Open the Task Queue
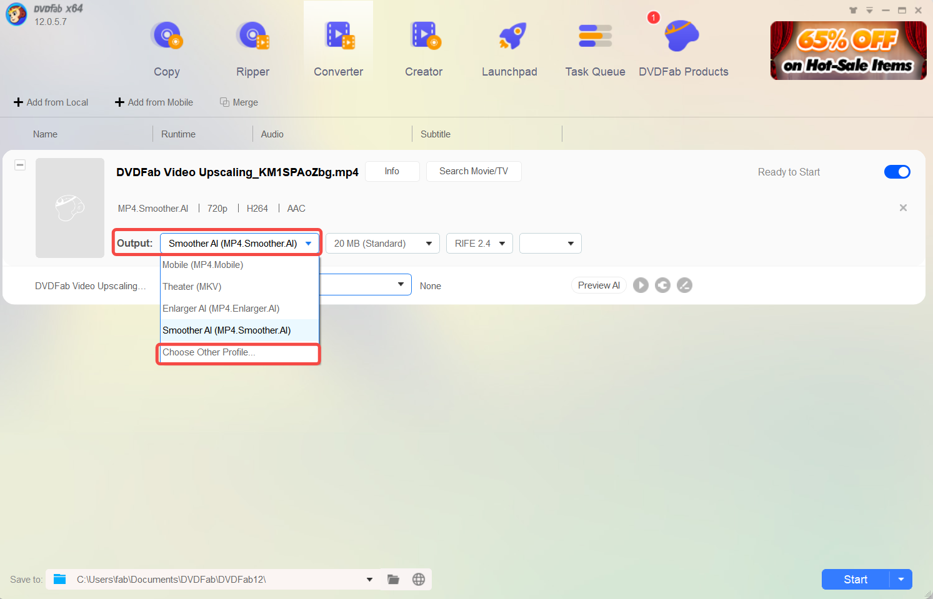This screenshot has width=933, height=599. pyautogui.click(x=595, y=49)
